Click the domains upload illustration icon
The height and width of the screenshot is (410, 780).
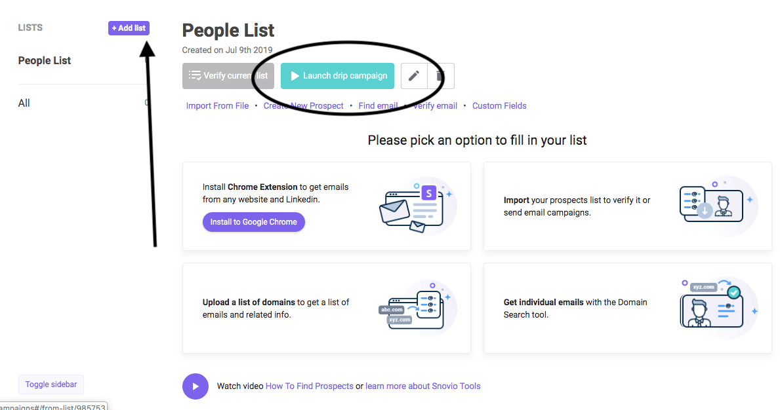(x=417, y=308)
